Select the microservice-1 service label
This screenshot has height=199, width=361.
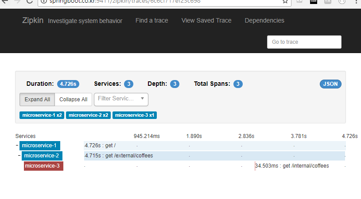coord(39,145)
